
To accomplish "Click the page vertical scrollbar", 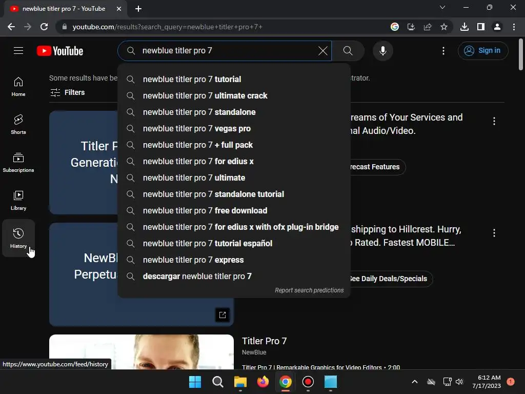I will coord(521,54).
